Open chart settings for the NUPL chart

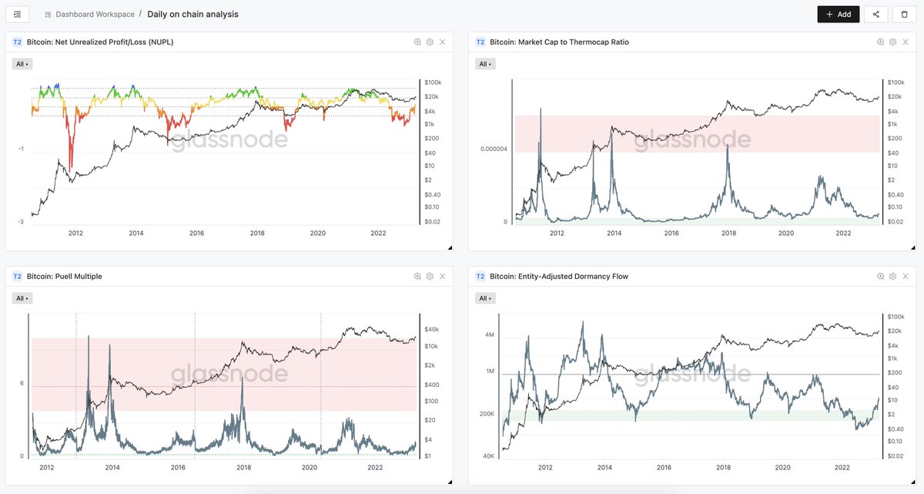pyautogui.click(x=429, y=42)
